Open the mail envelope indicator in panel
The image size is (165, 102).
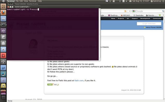click(x=130, y=1)
